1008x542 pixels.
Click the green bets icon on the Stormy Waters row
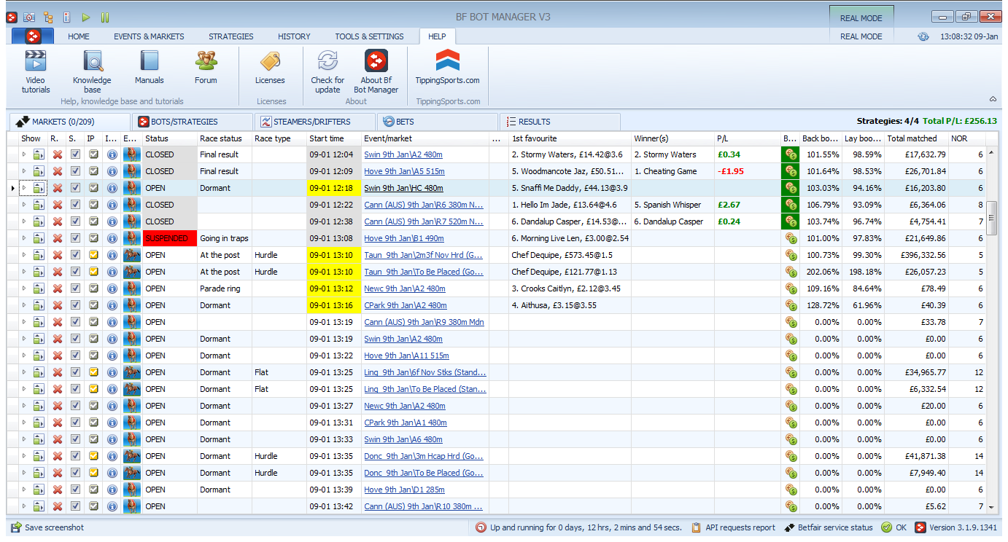[x=790, y=154]
